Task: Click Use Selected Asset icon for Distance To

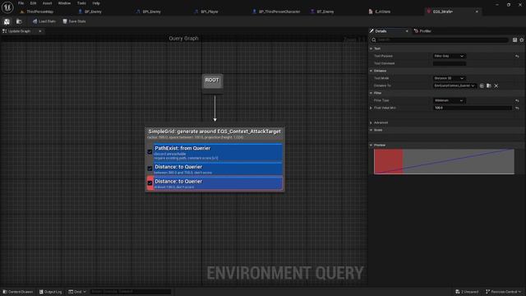Action: pos(482,86)
